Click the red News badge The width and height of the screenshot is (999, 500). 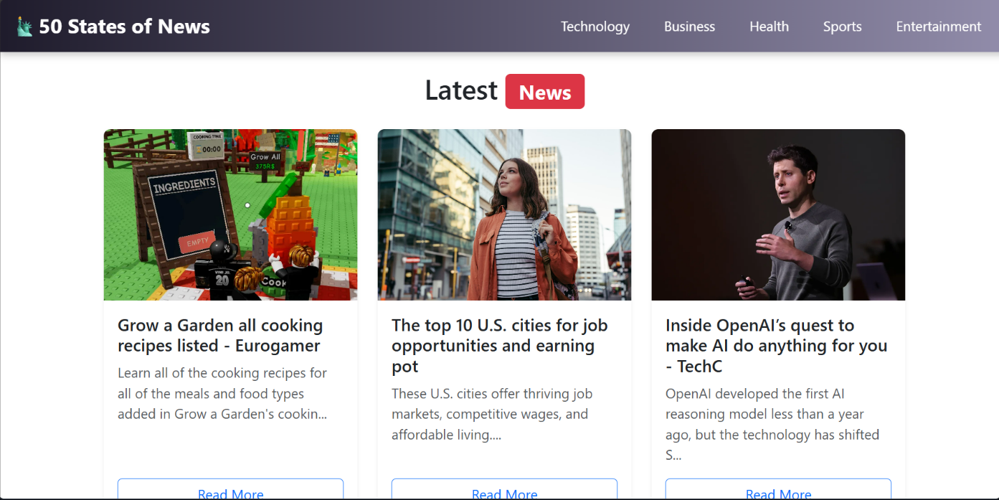[x=544, y=92]
